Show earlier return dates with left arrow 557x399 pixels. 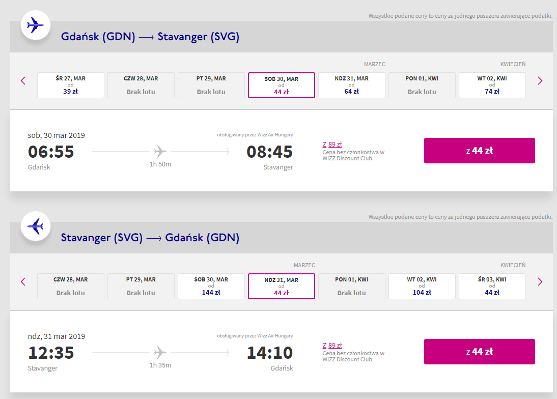click(23, 281)
